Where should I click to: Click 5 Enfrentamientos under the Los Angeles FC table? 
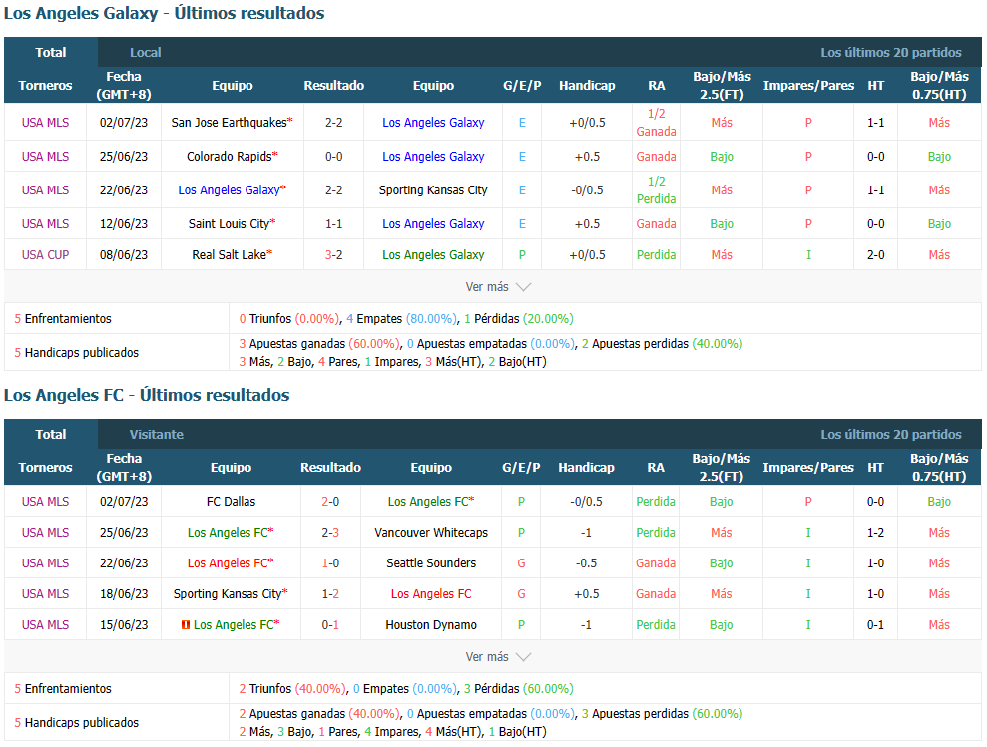point(62,689)
